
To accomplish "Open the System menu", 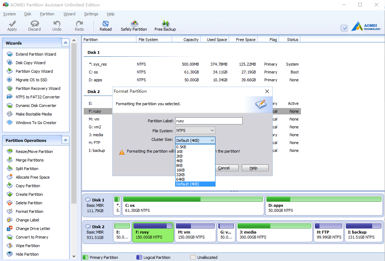I will (10, 14).
